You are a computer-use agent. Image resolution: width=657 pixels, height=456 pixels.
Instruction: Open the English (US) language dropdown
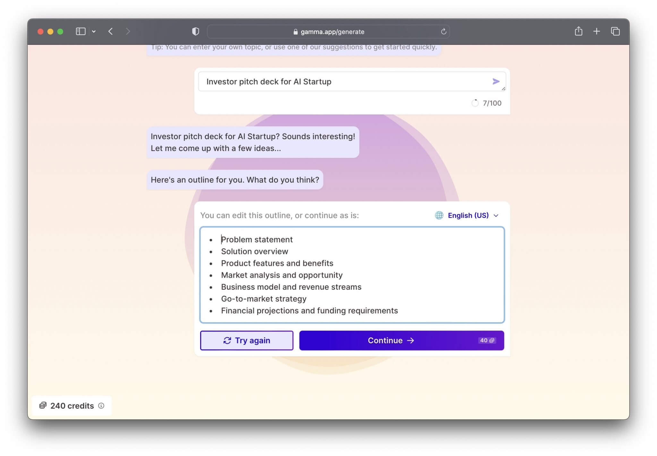(468, 215)
